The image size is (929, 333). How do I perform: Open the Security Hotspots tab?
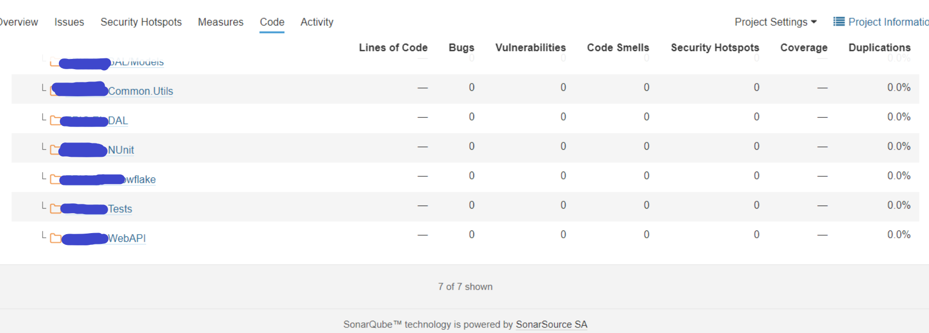coord(141,22)
